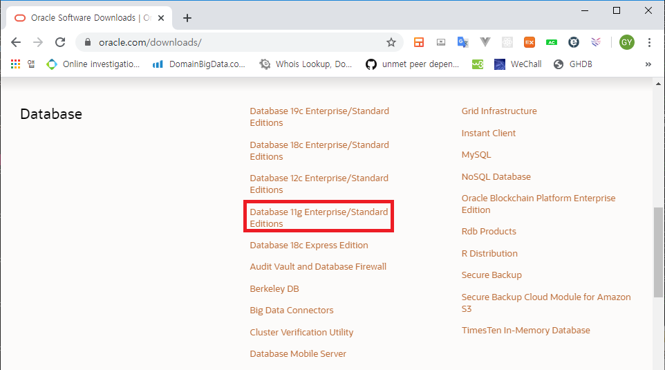Open Database Mobile Server link
The width and height of the screenshot is (665, 370).
pyautogui.click(x=298, y=353)
